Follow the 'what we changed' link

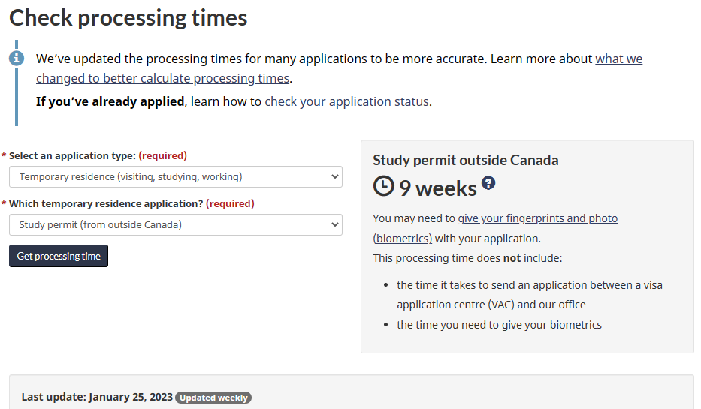619,59
